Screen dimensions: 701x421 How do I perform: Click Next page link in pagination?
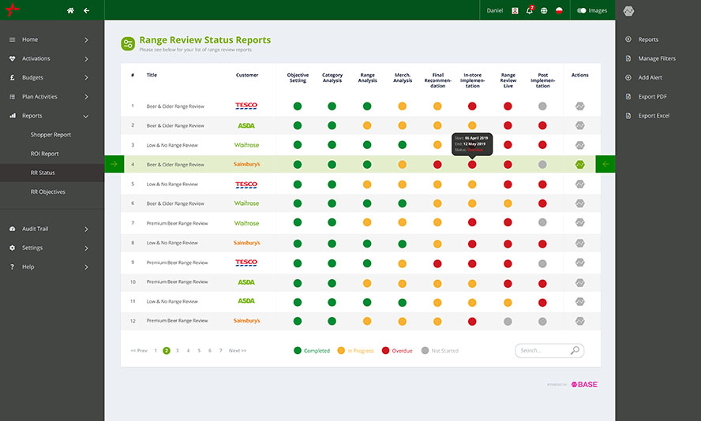(x=237, y=350)
